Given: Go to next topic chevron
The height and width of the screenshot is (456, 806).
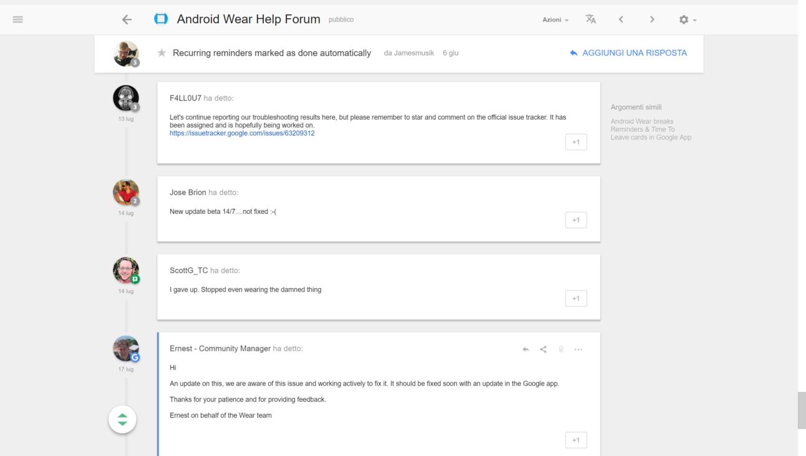Looking at the screenshot, I should [652, 19].
